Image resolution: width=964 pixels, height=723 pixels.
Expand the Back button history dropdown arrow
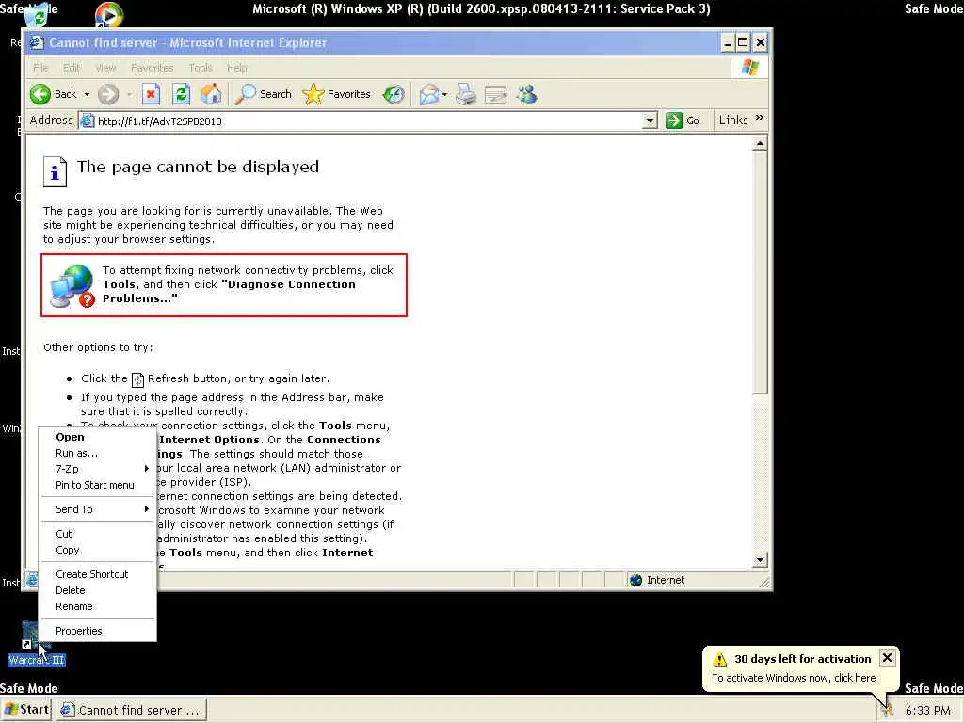coord(87,94)
